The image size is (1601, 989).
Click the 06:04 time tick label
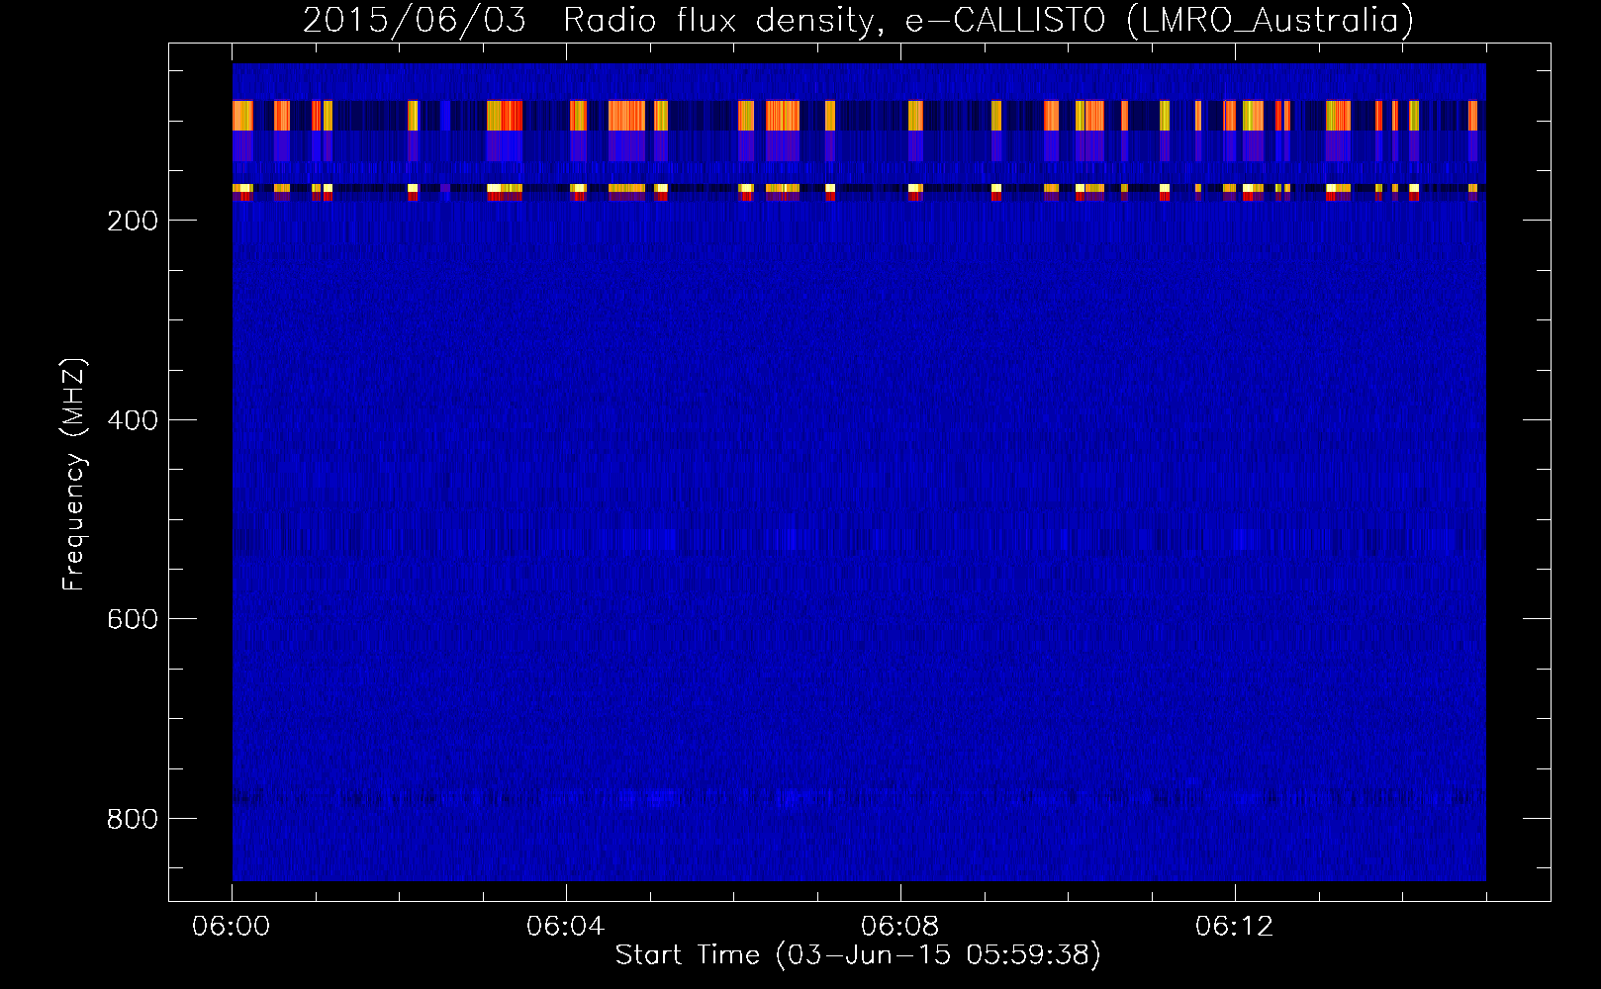point(566,927)
